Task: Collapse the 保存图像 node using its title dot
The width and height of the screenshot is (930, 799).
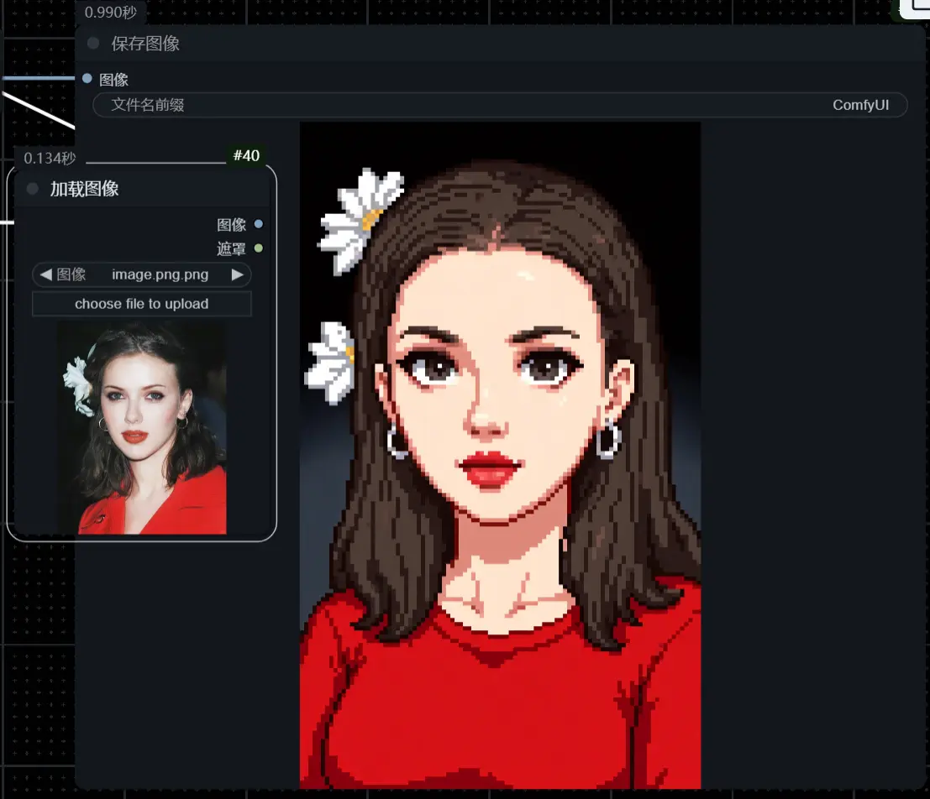Action: (x=93, y=44)
